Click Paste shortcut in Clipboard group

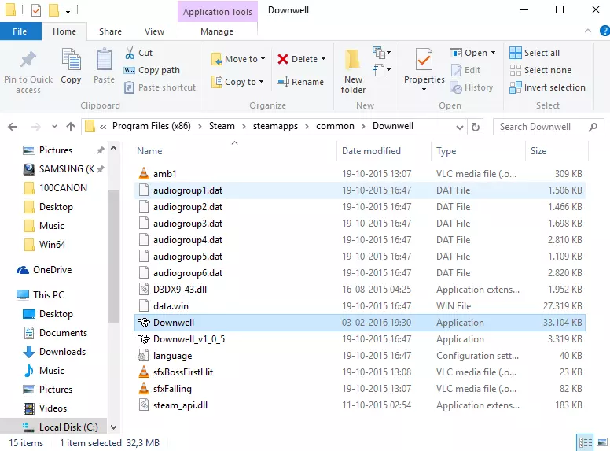click(x=160, y=87)
